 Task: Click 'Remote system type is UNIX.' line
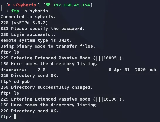coord(36,40)
